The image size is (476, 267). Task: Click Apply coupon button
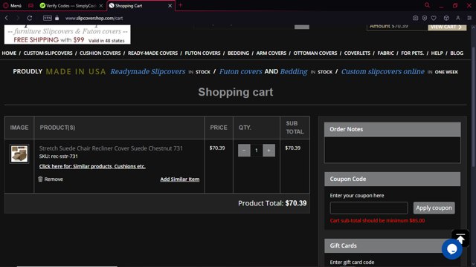[434, 208]
